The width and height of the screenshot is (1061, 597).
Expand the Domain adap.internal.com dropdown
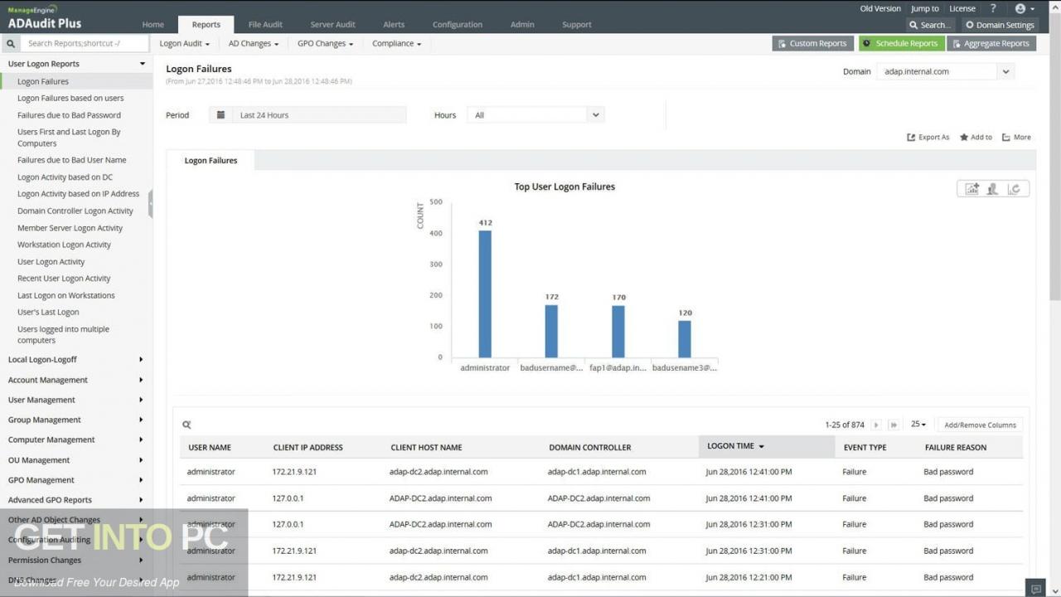pyautogui.click(x=1005, y=71)
